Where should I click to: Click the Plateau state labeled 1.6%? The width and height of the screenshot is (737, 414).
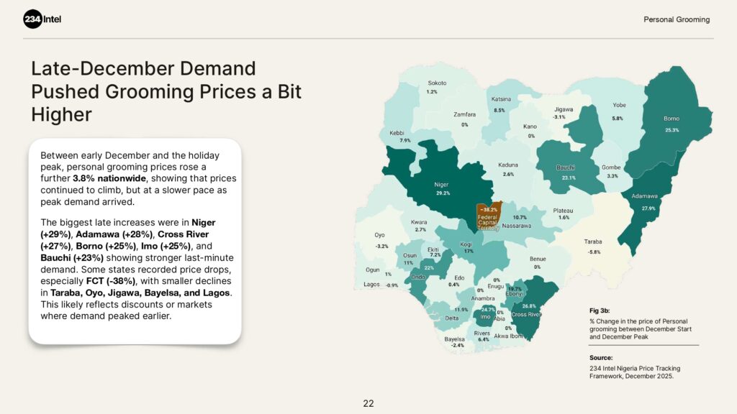[x=563, y=213]
